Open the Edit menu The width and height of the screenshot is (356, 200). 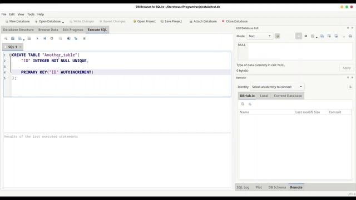click(12, 14)
